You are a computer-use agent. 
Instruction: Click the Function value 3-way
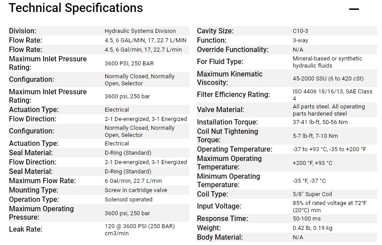pos(300,40)
